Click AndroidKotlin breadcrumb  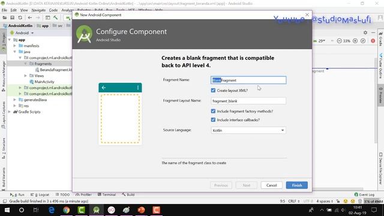pyautogui.click(x=18, y=25)
